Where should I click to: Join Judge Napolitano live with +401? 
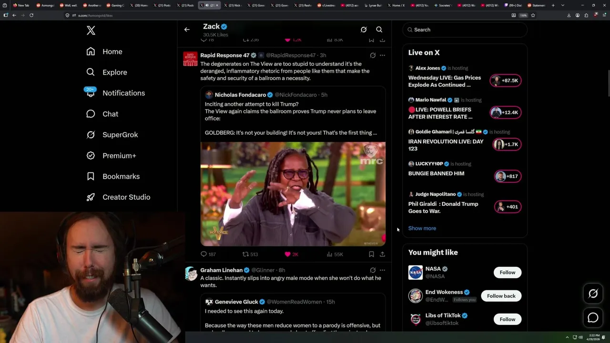pos(508,207)
